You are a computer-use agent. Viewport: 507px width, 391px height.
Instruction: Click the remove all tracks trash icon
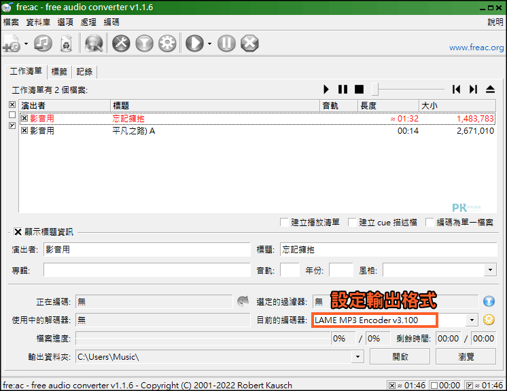point(67,43)
